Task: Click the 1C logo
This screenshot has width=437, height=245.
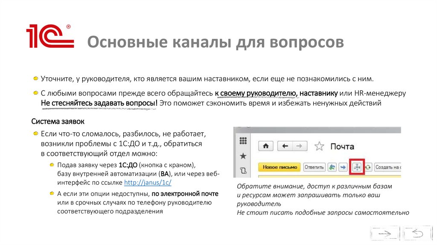Action: [x=50, y=36]
